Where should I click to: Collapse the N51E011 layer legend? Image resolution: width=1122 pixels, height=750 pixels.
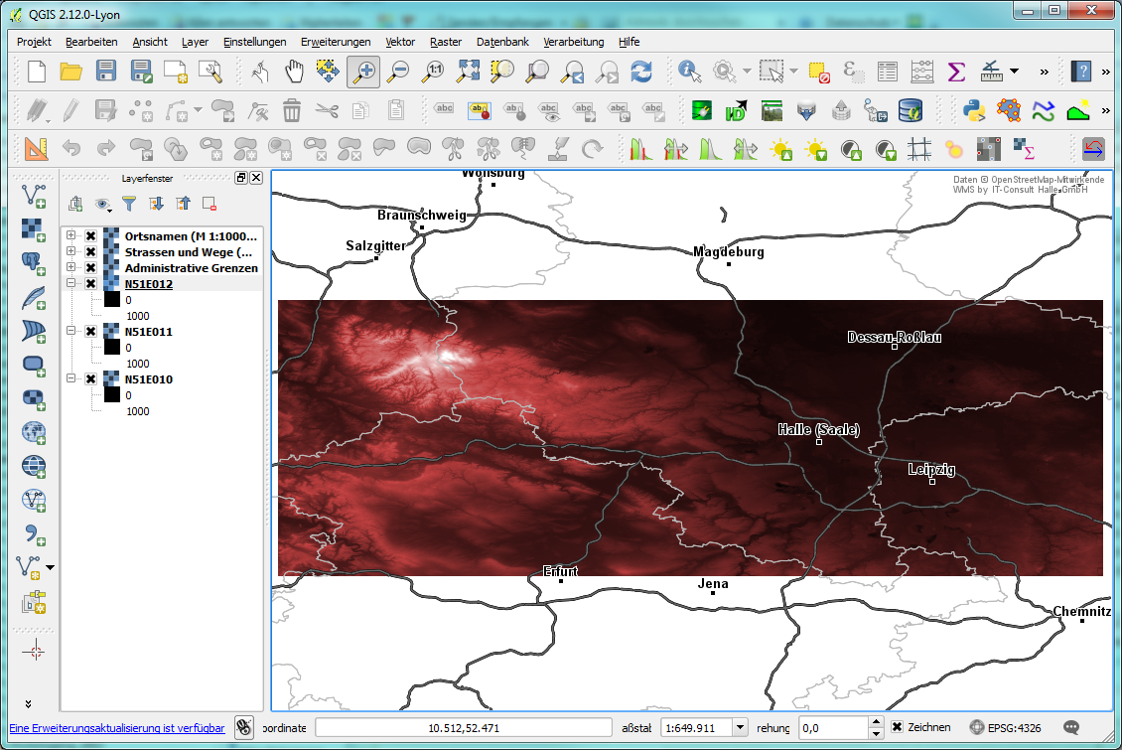(71, 332)
